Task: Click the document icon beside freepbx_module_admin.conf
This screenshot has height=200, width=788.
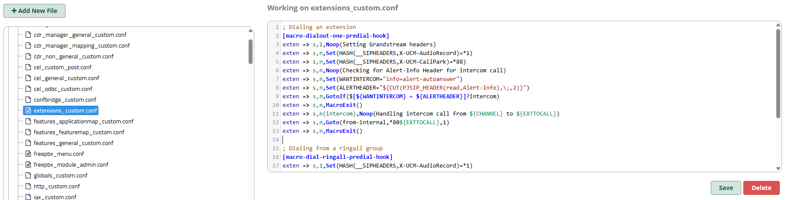Action: 28,165
